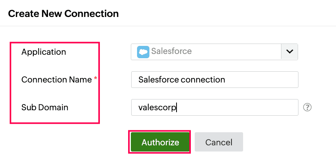The width and height of the screenshot is (336, 165).
Task: Select the Connection Name label
Action: [57, 80]
